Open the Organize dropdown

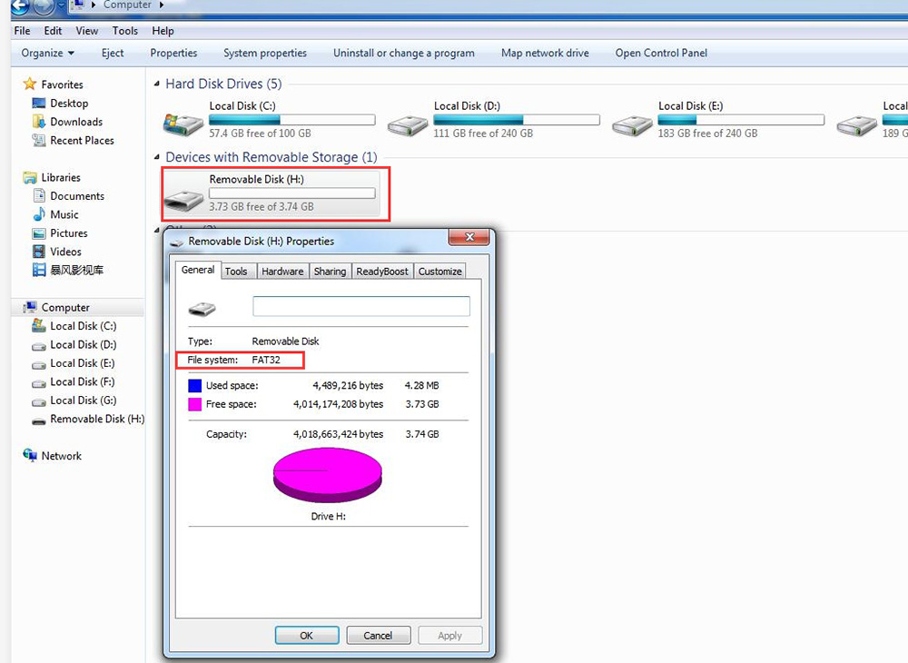click(47, 53)
